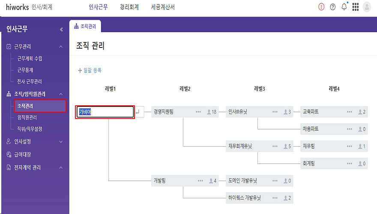Collapse the 전자계약 관리 section
The image size is (377, 214).
tap(61, 167)
